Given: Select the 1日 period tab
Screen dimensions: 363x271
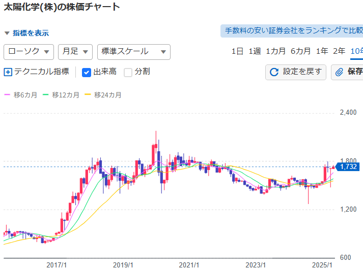Looking at the screenshot, I should point(237,51).
